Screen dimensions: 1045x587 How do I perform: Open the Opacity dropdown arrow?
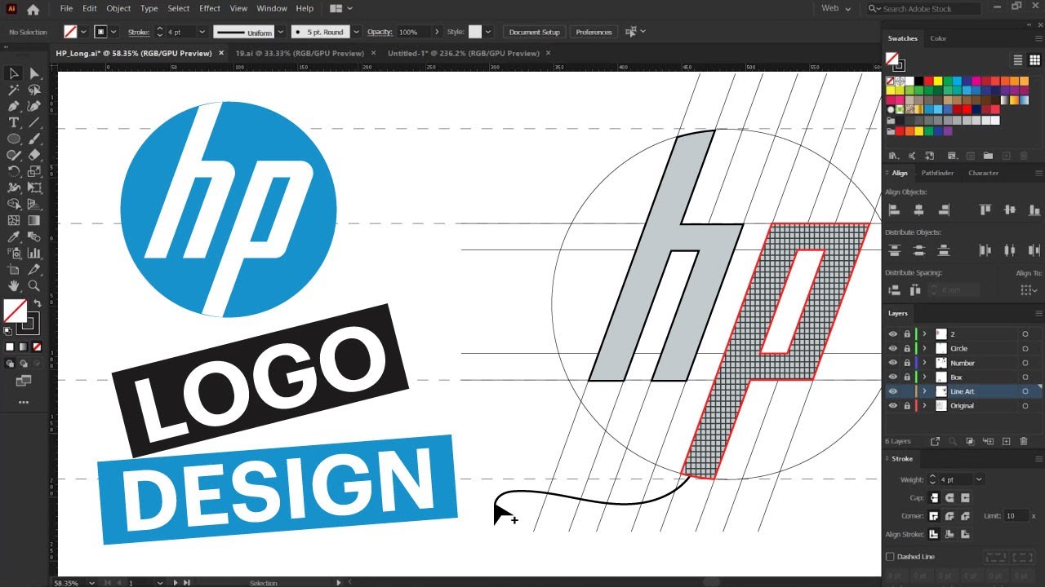point(437,32)
